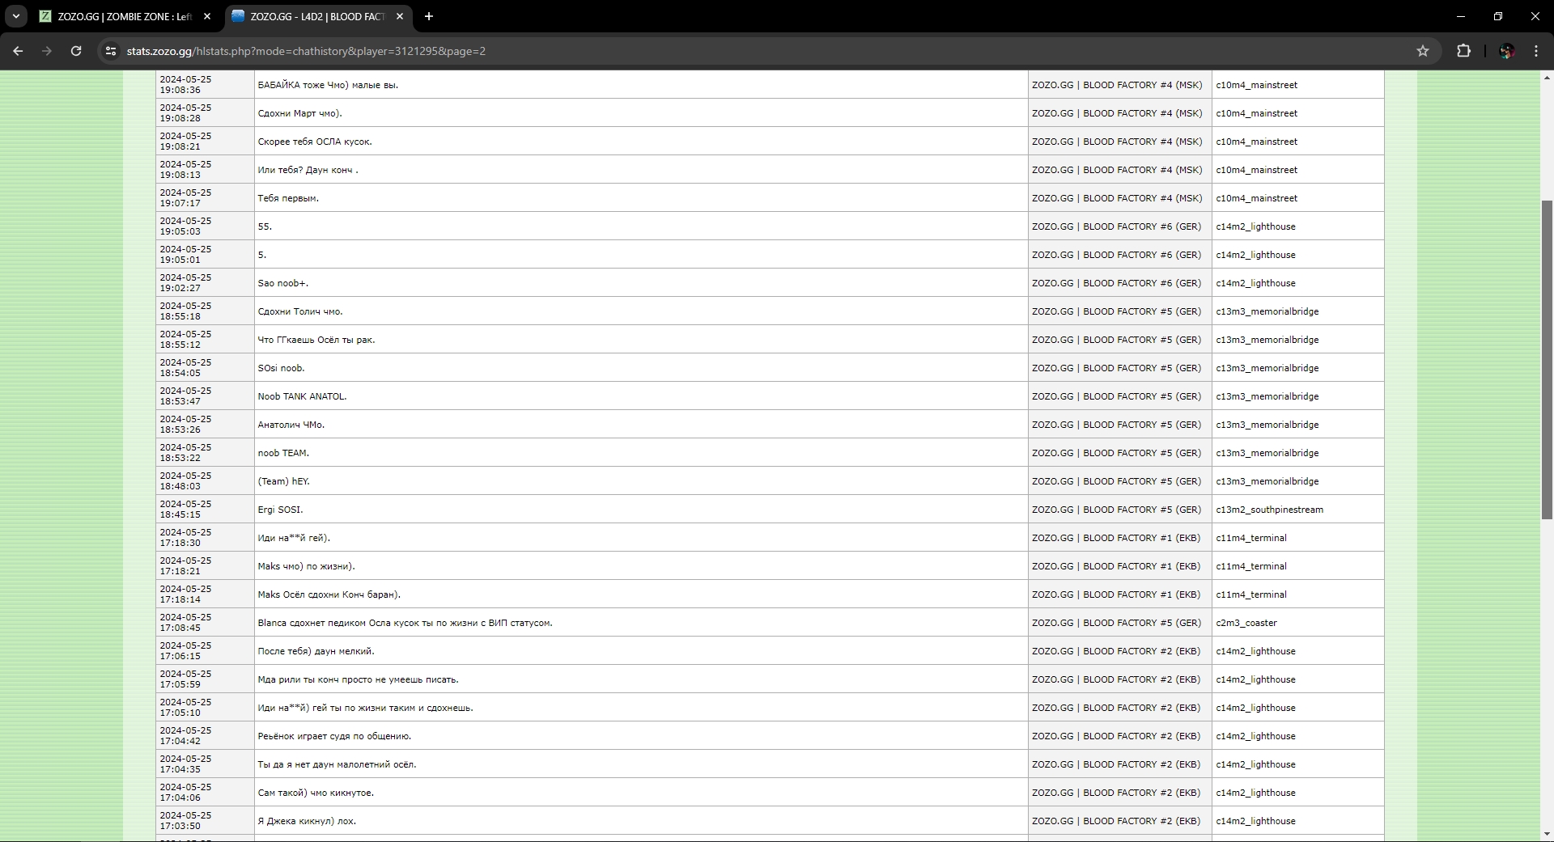Open the Chrome three-dot menu
The height and width of the screenshot is (842, 1554).
click(x=1536, y=51)
